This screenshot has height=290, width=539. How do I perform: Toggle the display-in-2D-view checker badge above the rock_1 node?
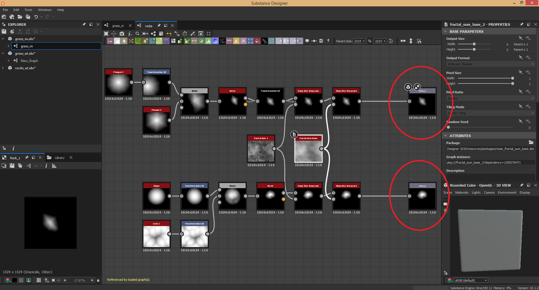click(x=417, y=87)
